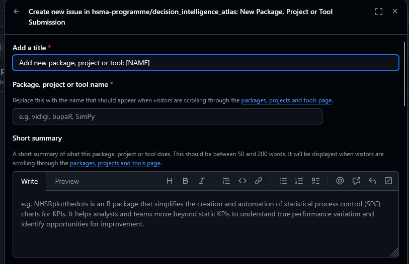
Task: Mention a user with the @ icon
Action: point(340,181)
